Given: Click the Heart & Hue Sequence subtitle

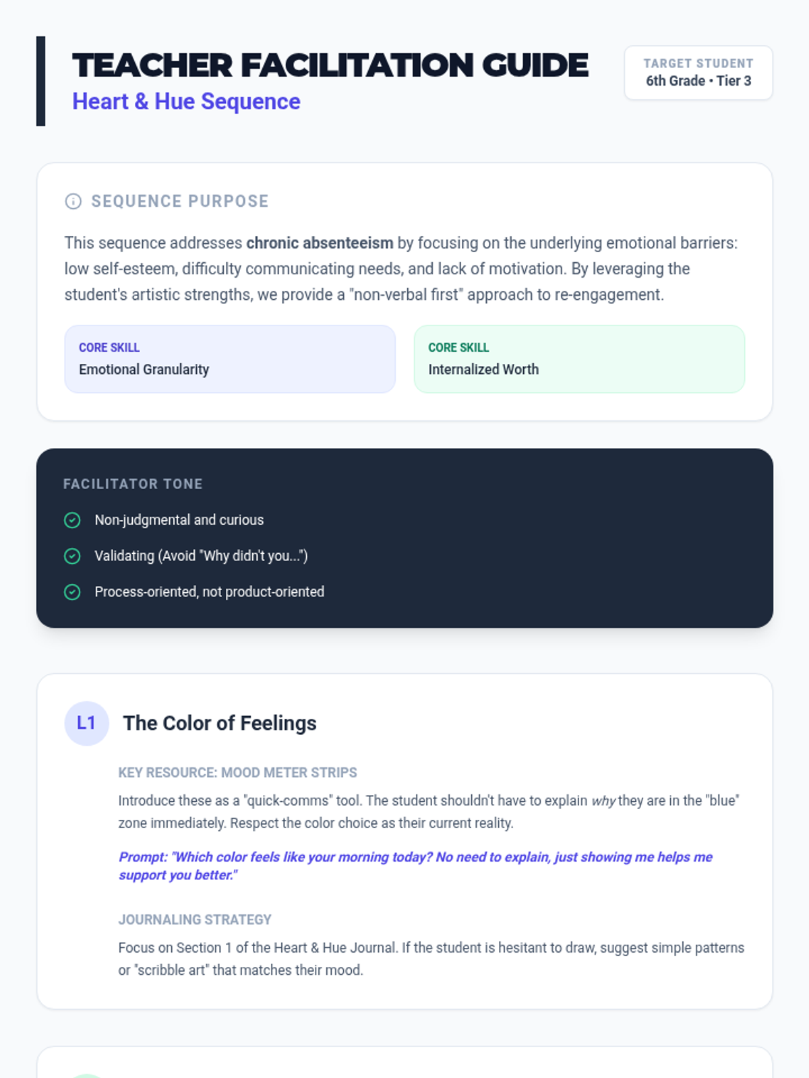Looking at the screenshot, I should (x=186, y=102).
